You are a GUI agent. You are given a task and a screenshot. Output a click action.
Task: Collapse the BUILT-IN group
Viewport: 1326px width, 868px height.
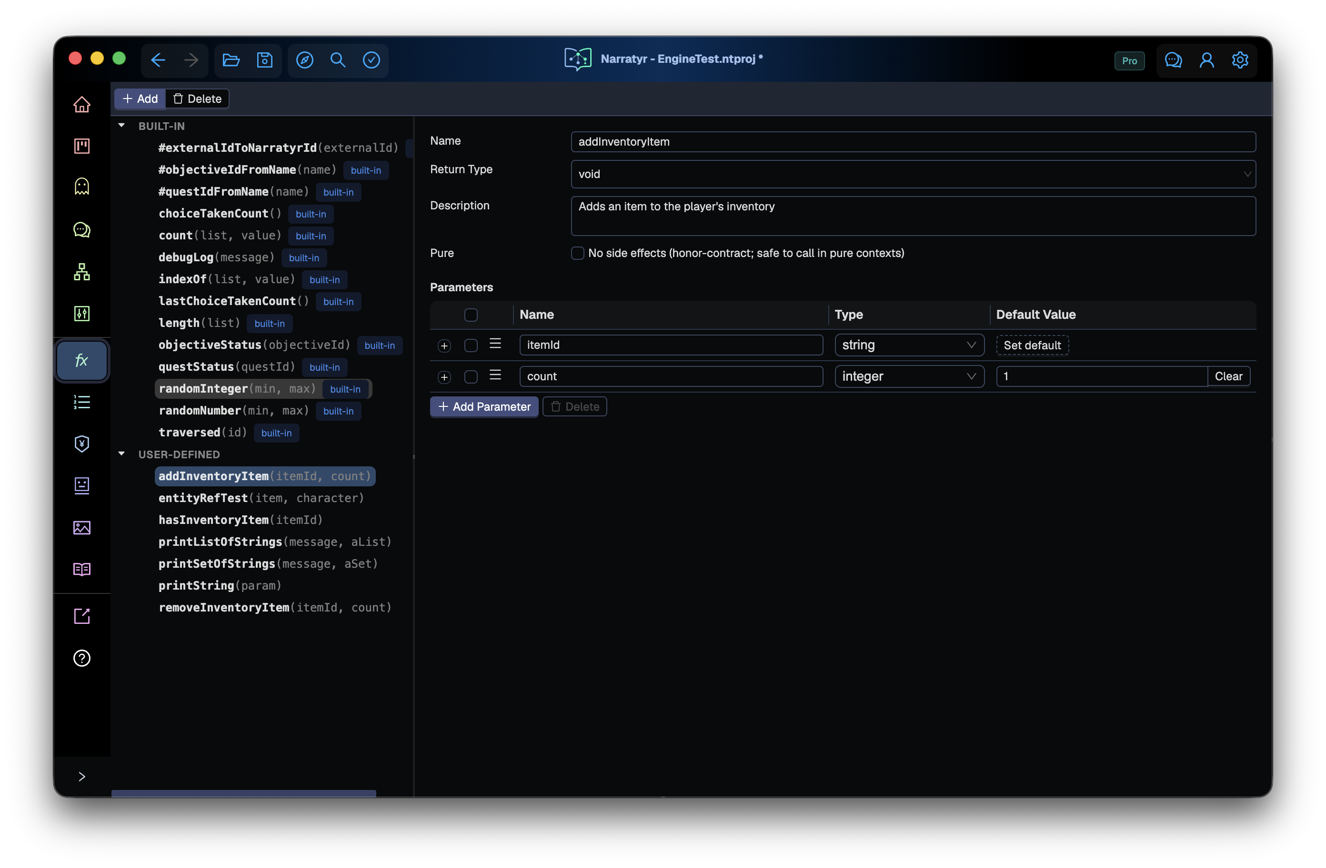[x=121, y=126]
